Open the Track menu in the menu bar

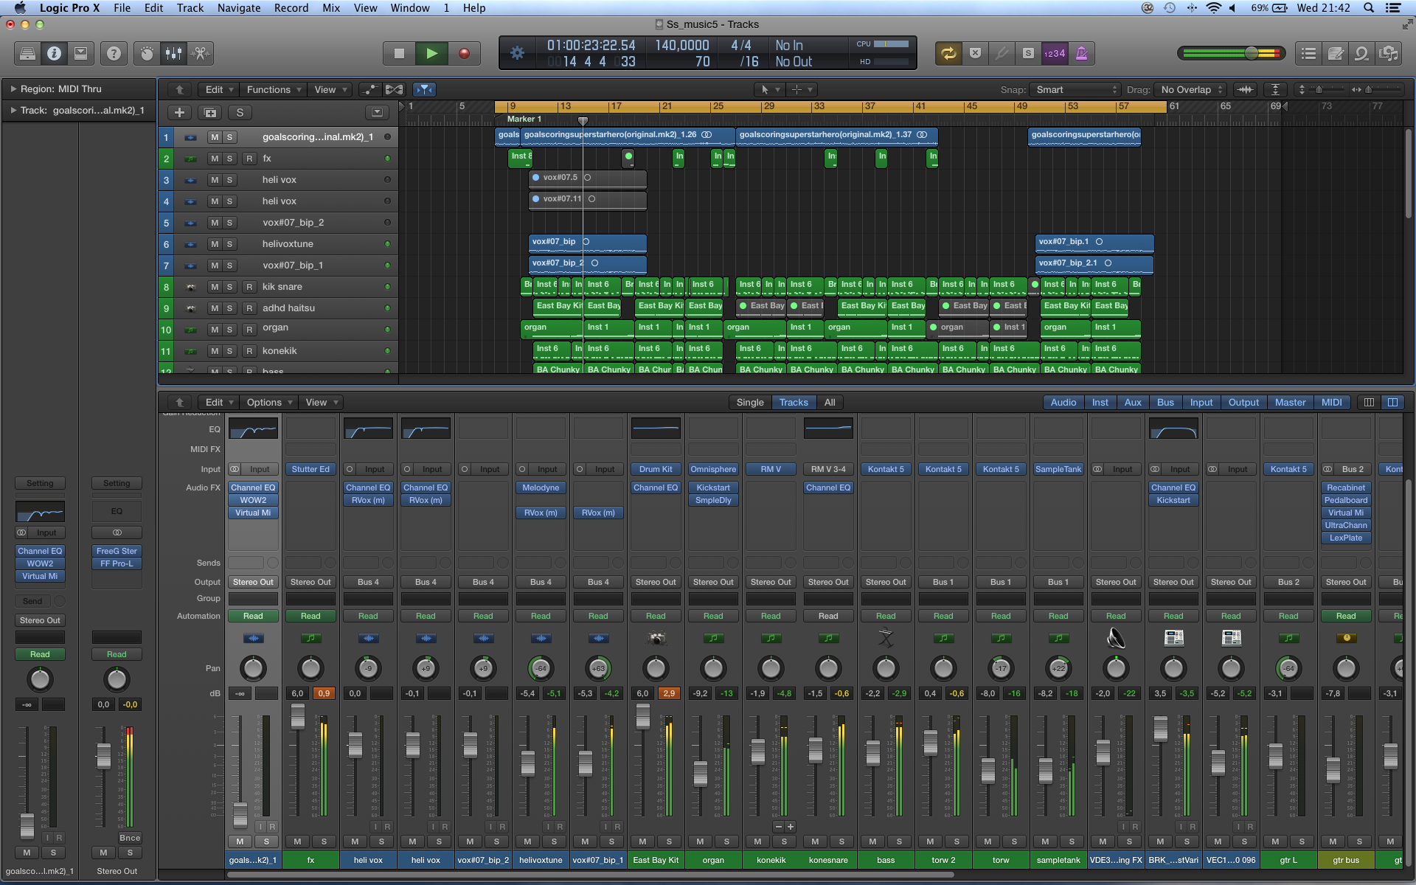point(190,8)
